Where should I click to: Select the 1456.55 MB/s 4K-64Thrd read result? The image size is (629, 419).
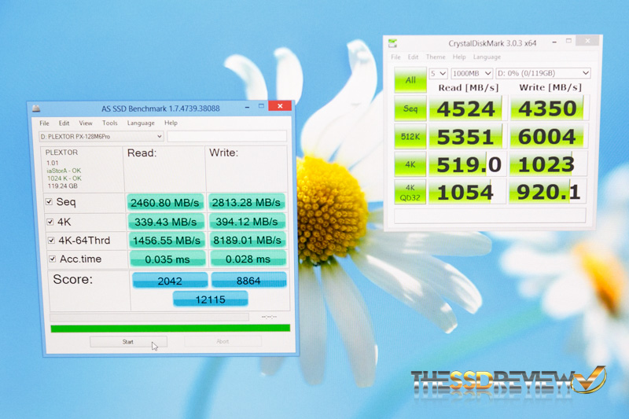pos(167,240)
